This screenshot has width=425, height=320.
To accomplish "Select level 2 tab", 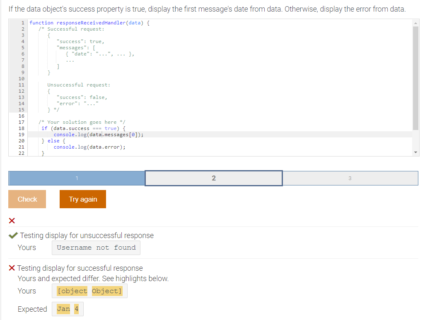I will (214, 178).
